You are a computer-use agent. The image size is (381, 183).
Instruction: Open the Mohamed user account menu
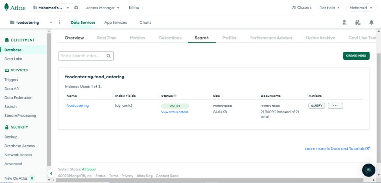(x=361, y=8)
